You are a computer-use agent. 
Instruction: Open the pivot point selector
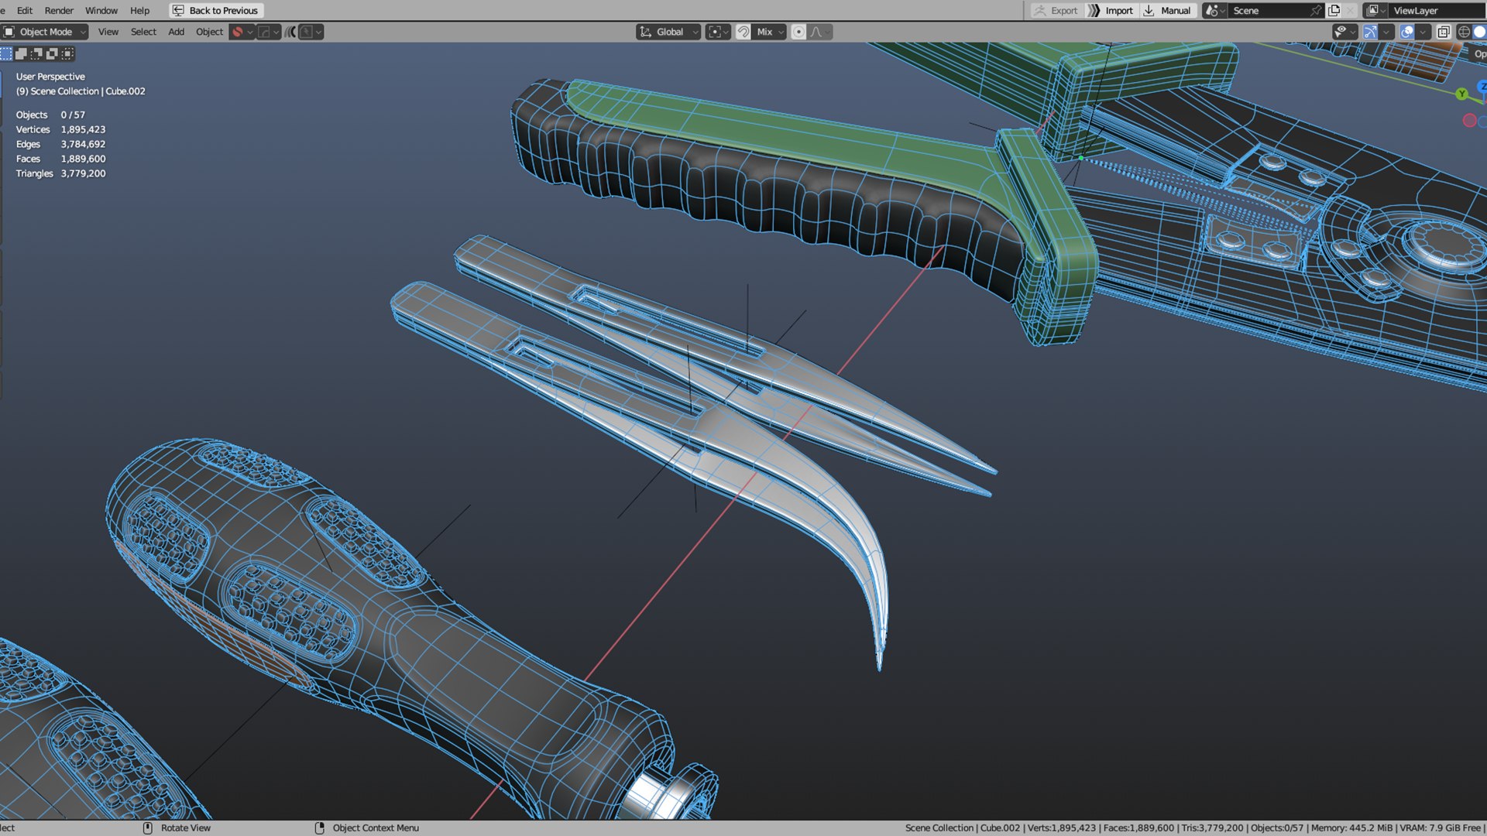pyautogui.click(x=718, y=32)
